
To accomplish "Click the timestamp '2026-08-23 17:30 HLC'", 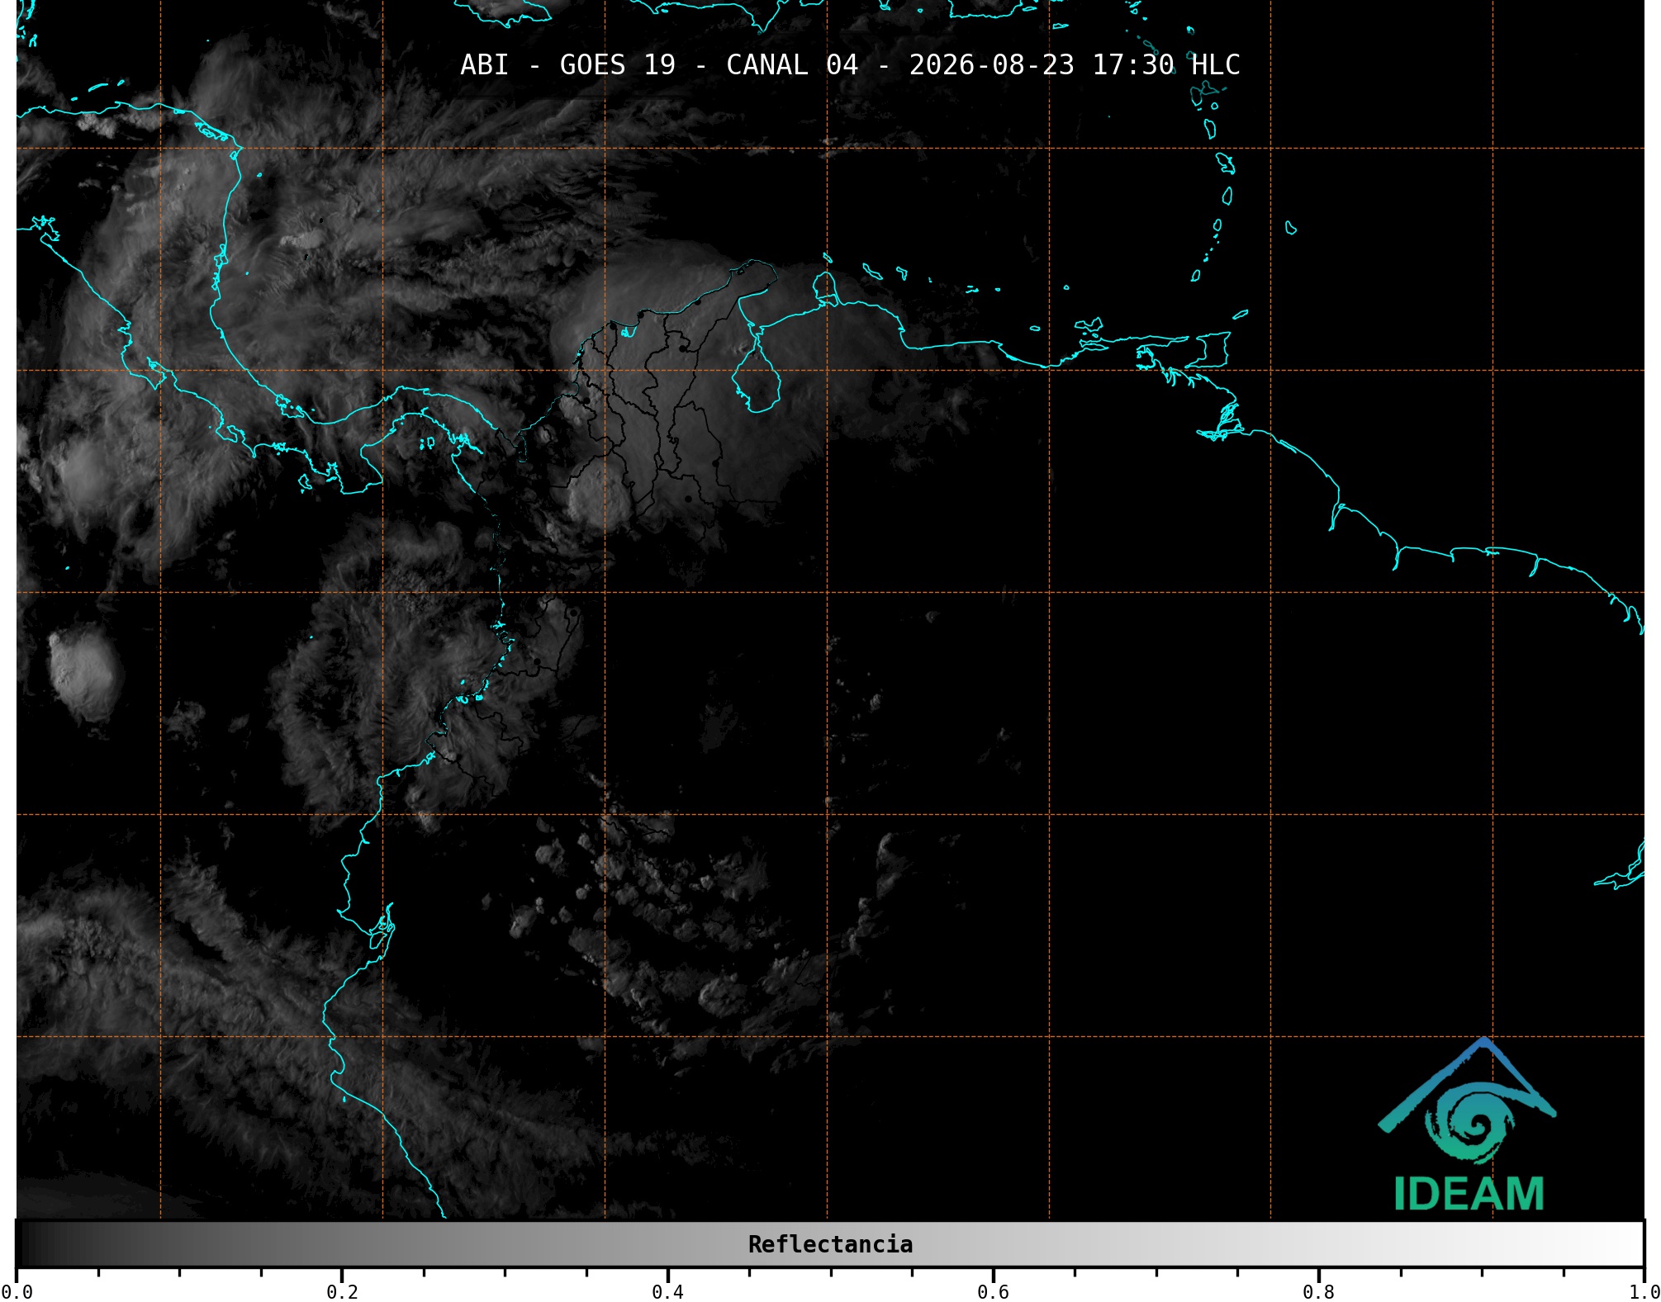I will point(1075,65).
